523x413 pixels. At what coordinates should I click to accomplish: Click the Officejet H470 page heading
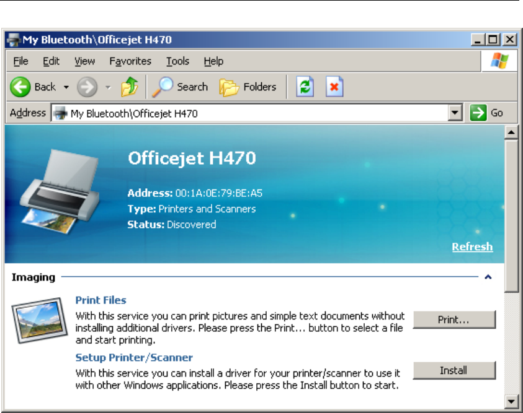pyautogui.click(x=192, y=158)
